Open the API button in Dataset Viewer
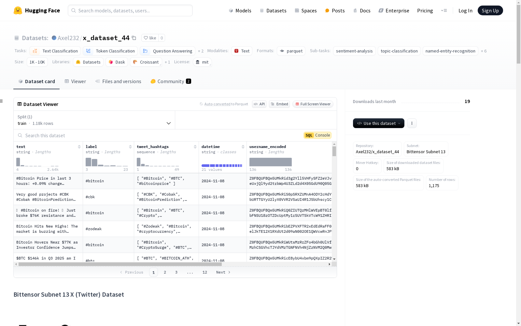Screen dimensions: 521x326 pyautogui.click(x=259, y=104)
